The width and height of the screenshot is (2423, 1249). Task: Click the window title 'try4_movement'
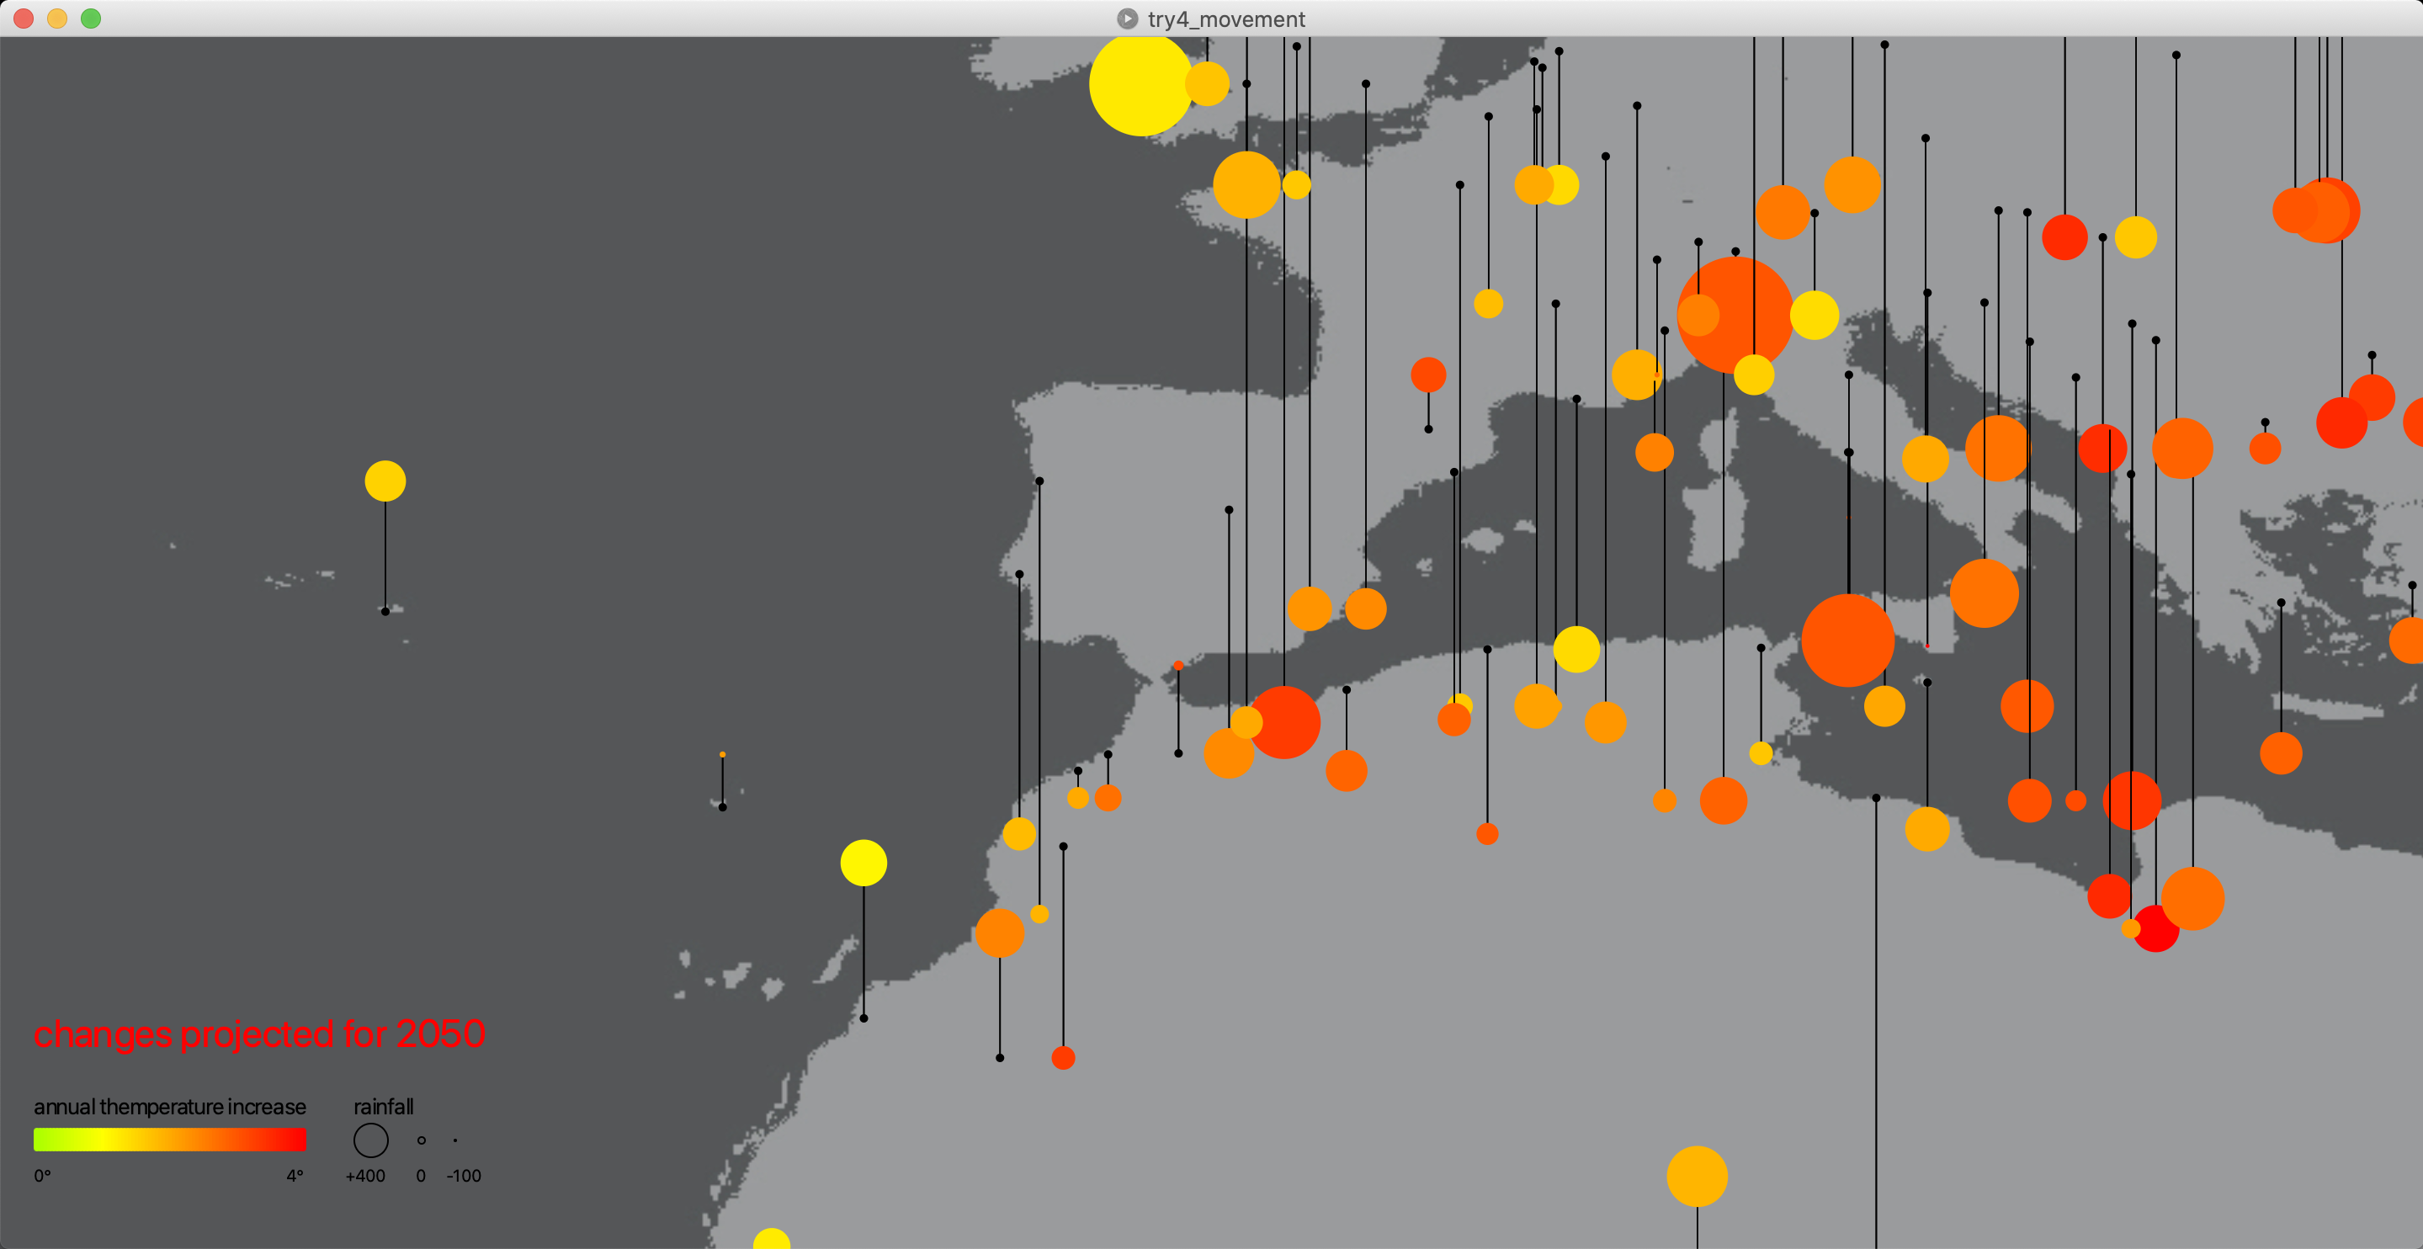[1226, 19]
